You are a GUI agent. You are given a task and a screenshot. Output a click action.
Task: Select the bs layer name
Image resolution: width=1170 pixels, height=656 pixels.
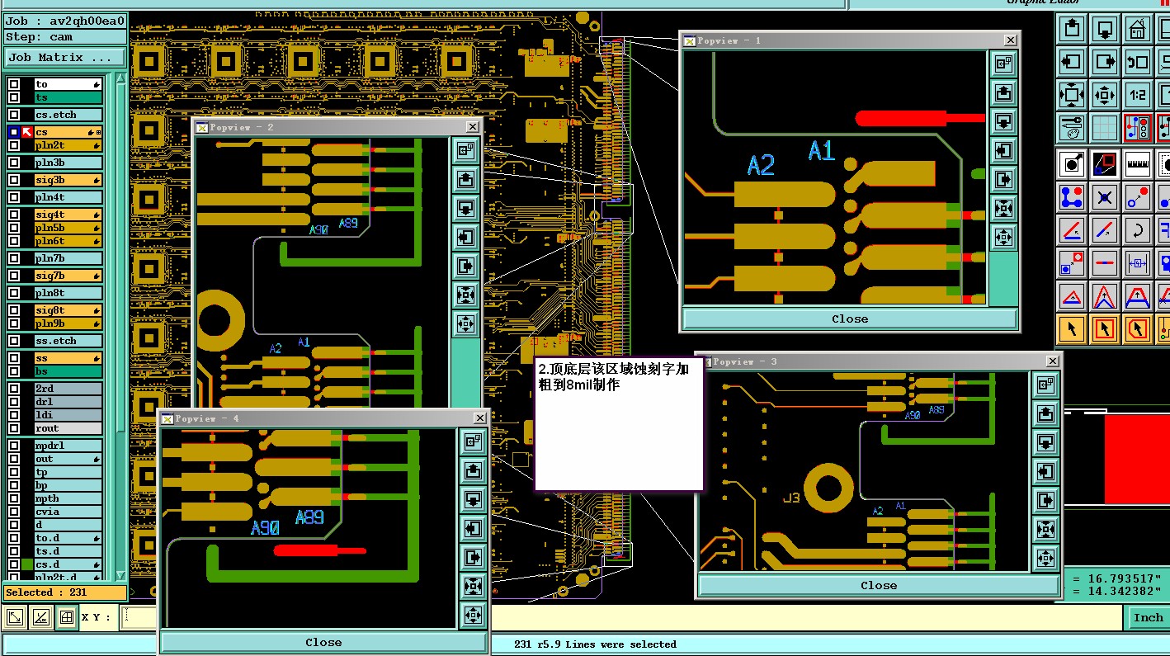[68, 371]
